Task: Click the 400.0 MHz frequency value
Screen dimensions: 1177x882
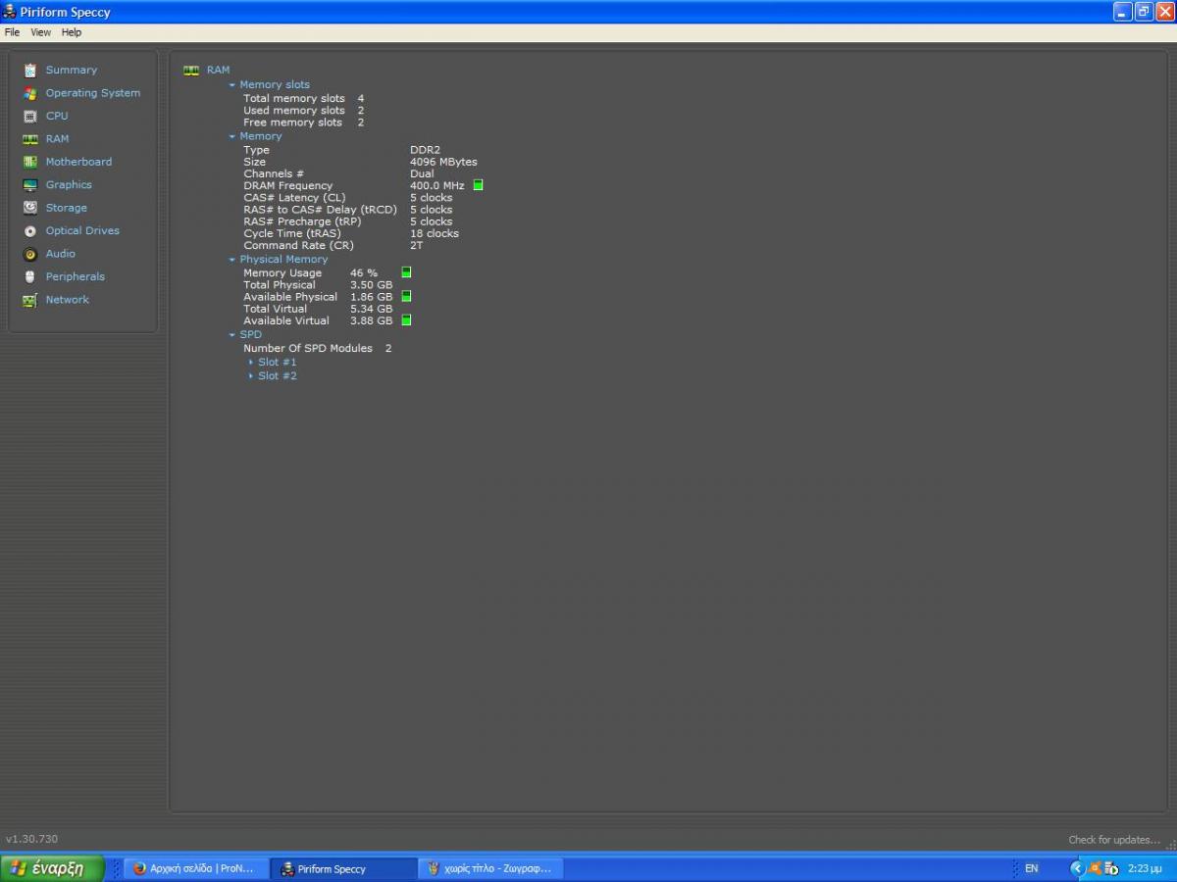Action: click(x=436, y=185)
